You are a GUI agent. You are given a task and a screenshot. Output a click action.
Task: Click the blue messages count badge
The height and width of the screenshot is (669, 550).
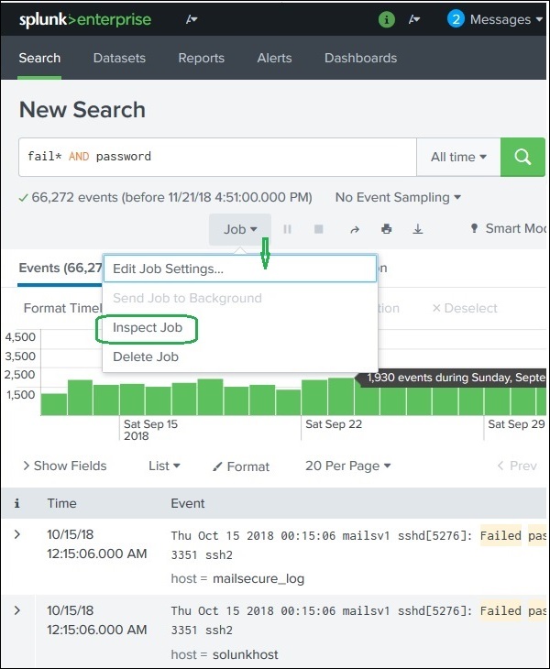[456, 19]
